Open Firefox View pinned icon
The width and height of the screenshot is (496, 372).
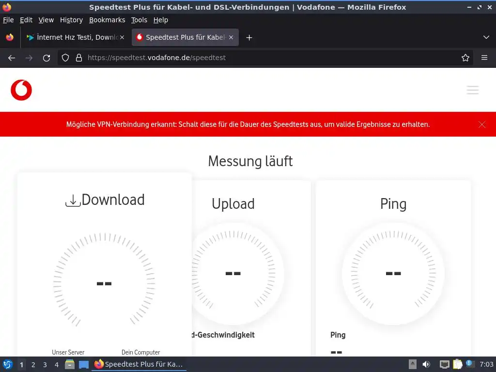10,37
